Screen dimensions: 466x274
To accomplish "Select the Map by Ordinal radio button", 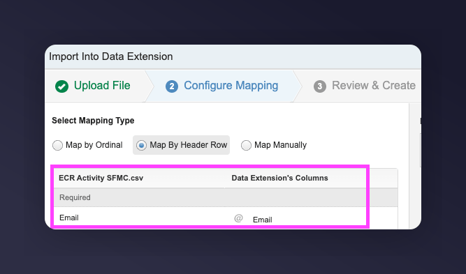I will 57,145.
